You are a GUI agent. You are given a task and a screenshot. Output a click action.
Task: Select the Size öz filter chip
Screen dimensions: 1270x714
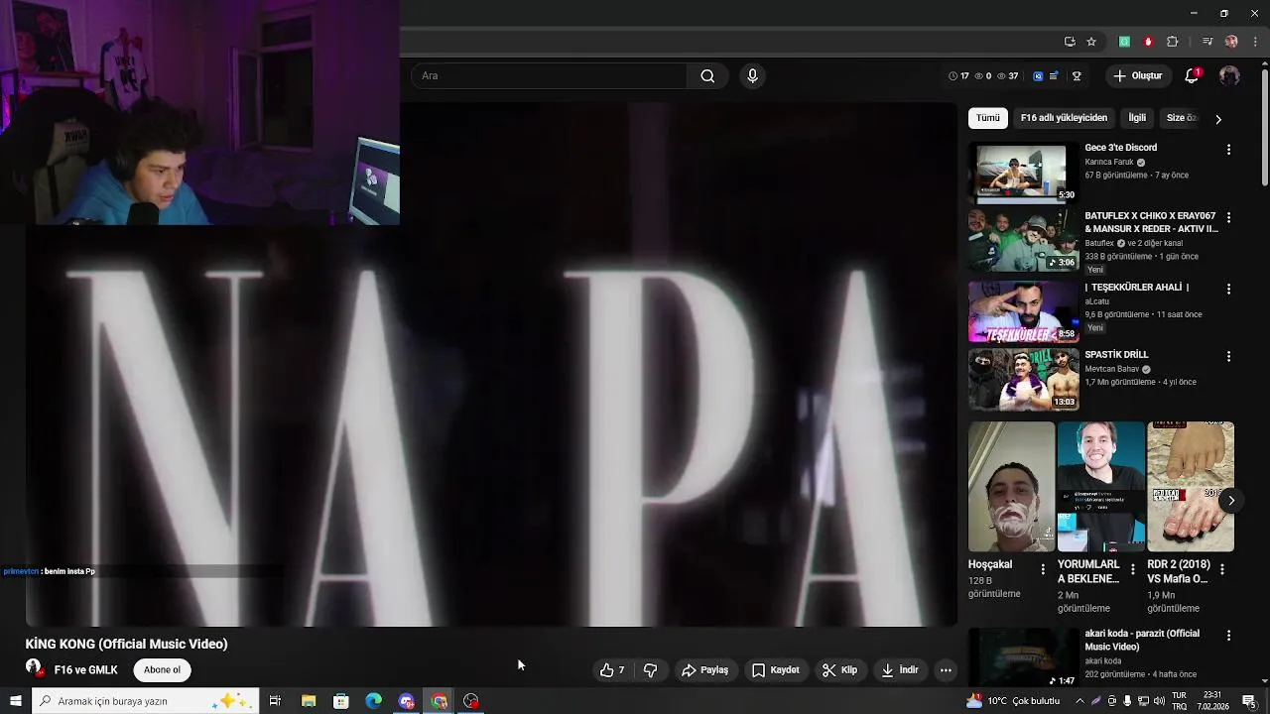pos(1181,118)
